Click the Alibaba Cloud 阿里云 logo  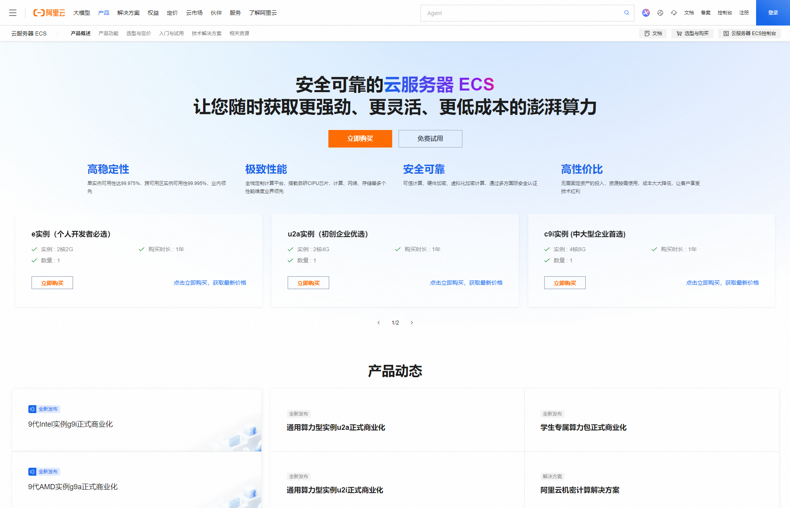(x=49, y=13)
